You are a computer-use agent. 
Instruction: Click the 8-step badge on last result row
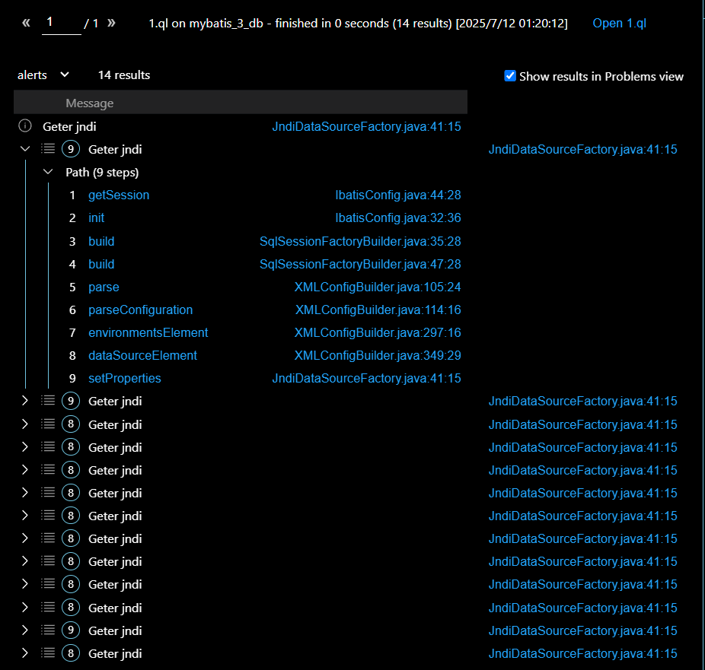(70, 653)
